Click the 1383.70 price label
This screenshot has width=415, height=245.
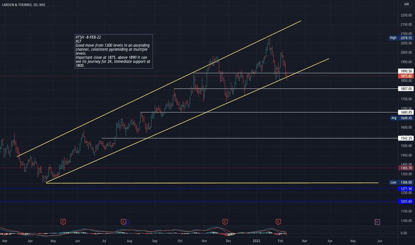[x=406, y=168]
